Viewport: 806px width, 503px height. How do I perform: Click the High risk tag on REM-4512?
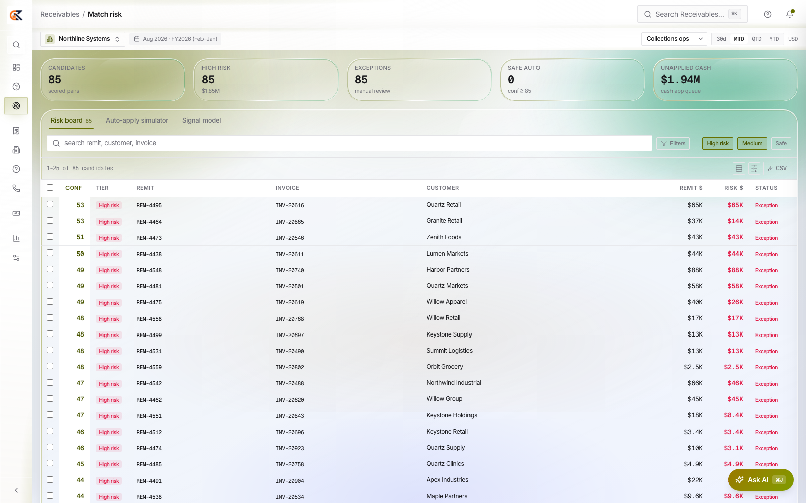tap(109, 432)
